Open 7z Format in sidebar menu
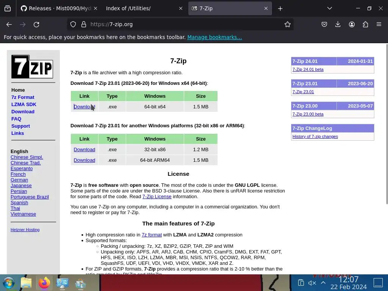 (x=23, y=97)
